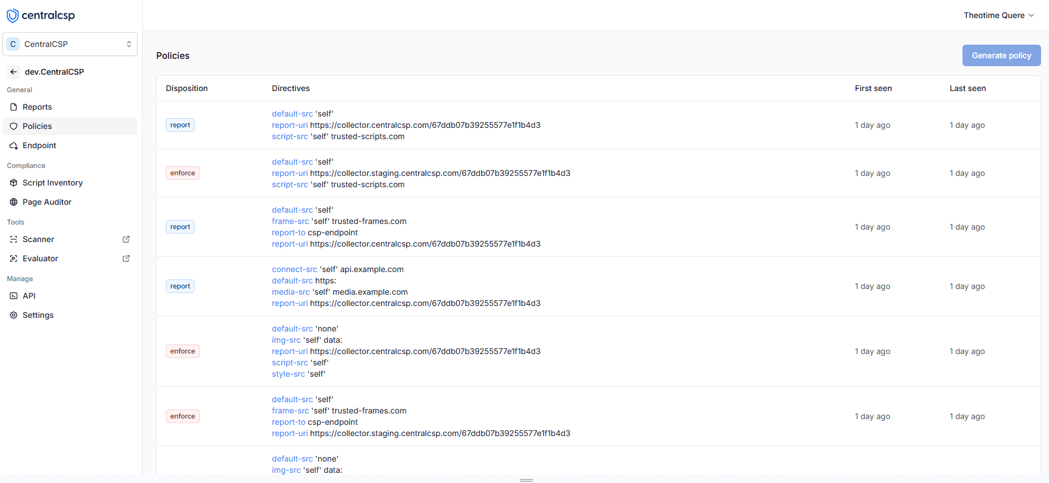Select Policies in the sidebar
1049x483 pixels.
[37, 126]
